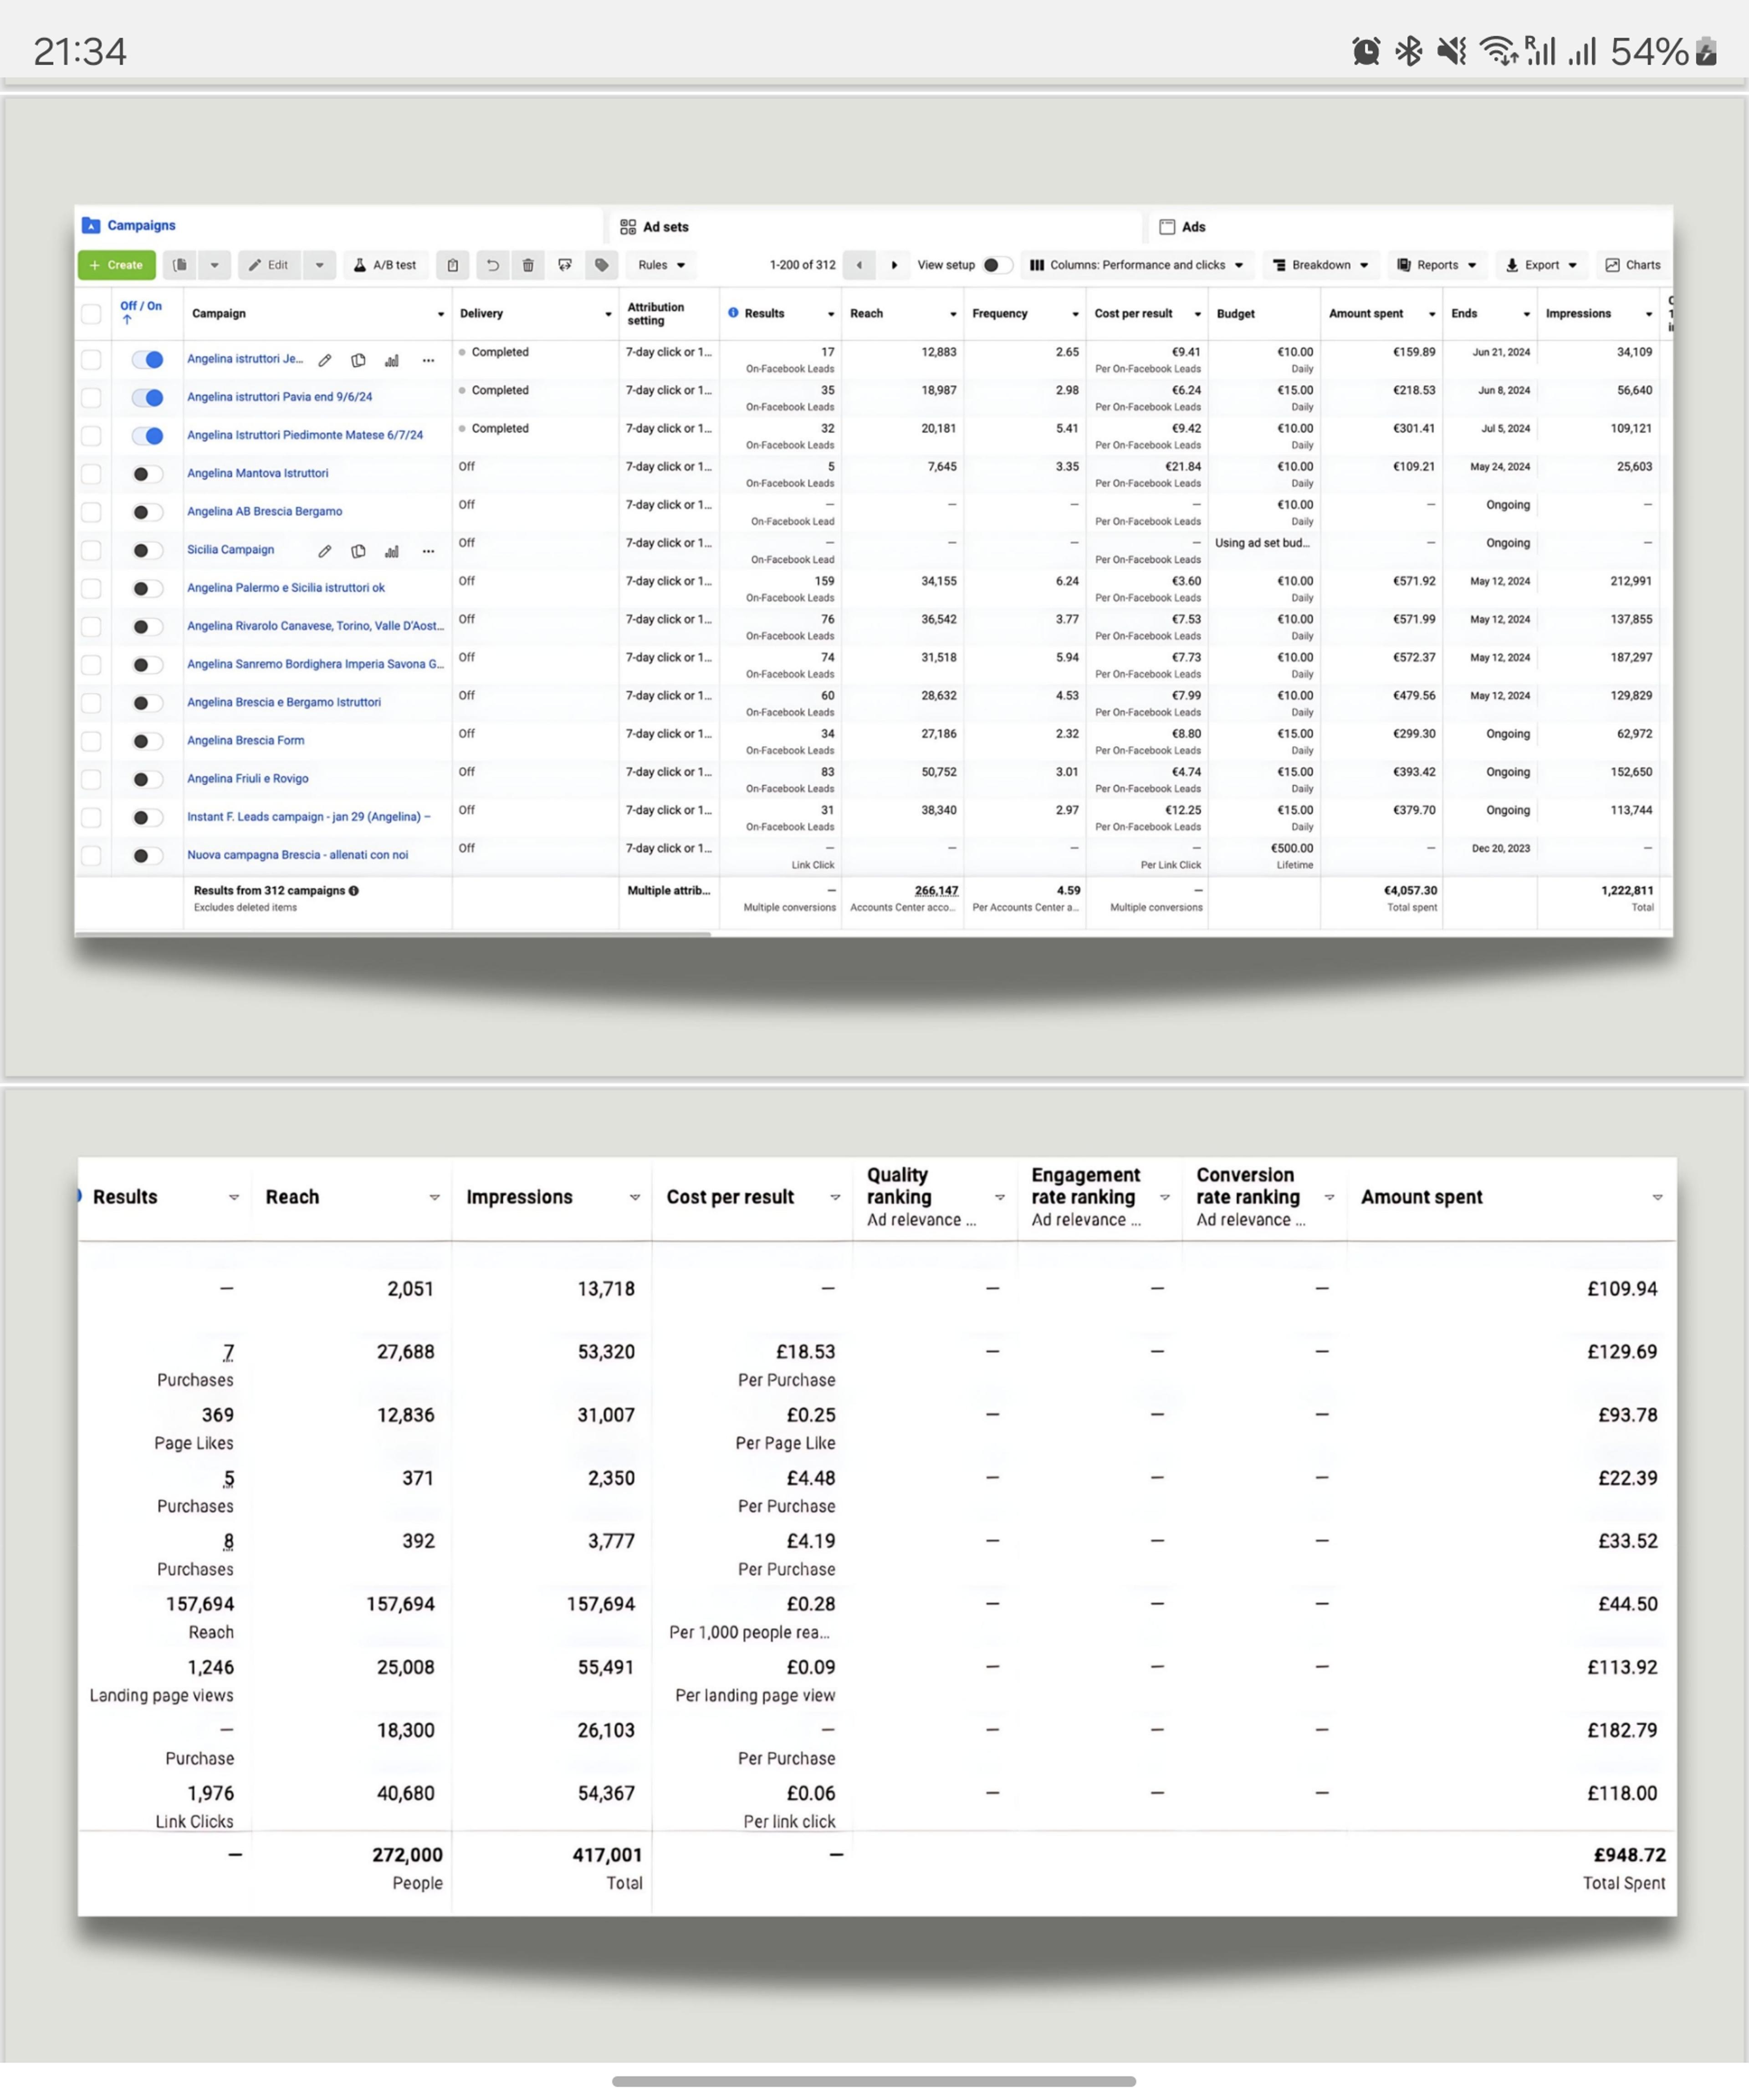Viewport: 1749px width, 2100px height.
Task: Click the tag label icon in toolbar
Action: point(601,265)
